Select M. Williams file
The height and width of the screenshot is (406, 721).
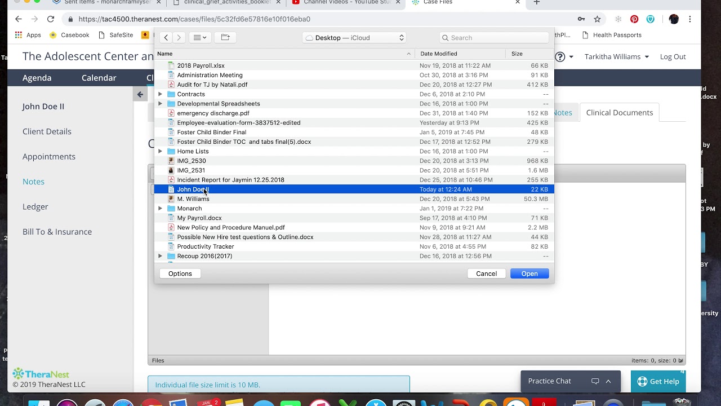[354, 199]
